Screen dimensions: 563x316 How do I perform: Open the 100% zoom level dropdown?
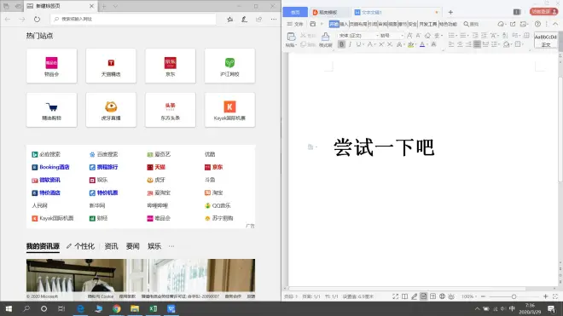[469, 296]
